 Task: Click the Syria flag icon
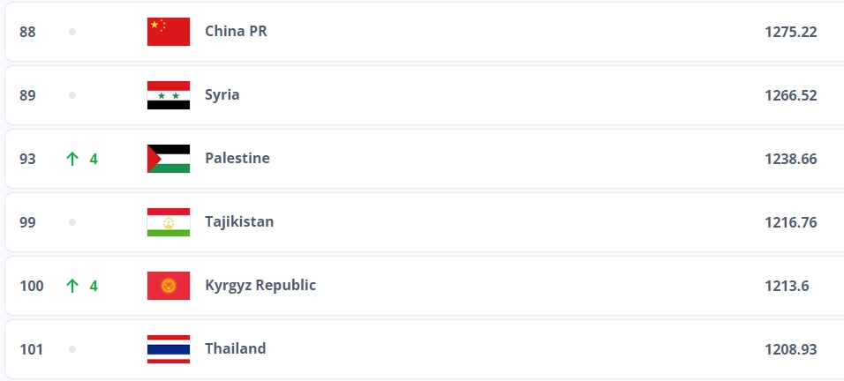(168, 95)
